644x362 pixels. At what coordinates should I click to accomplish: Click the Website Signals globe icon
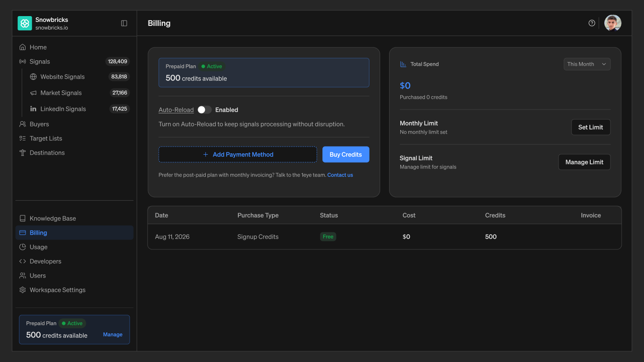tap(34, 77)
